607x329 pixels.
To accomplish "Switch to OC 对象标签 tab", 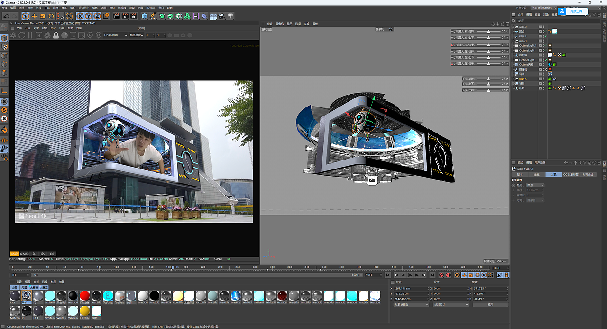I will [571, 175].
